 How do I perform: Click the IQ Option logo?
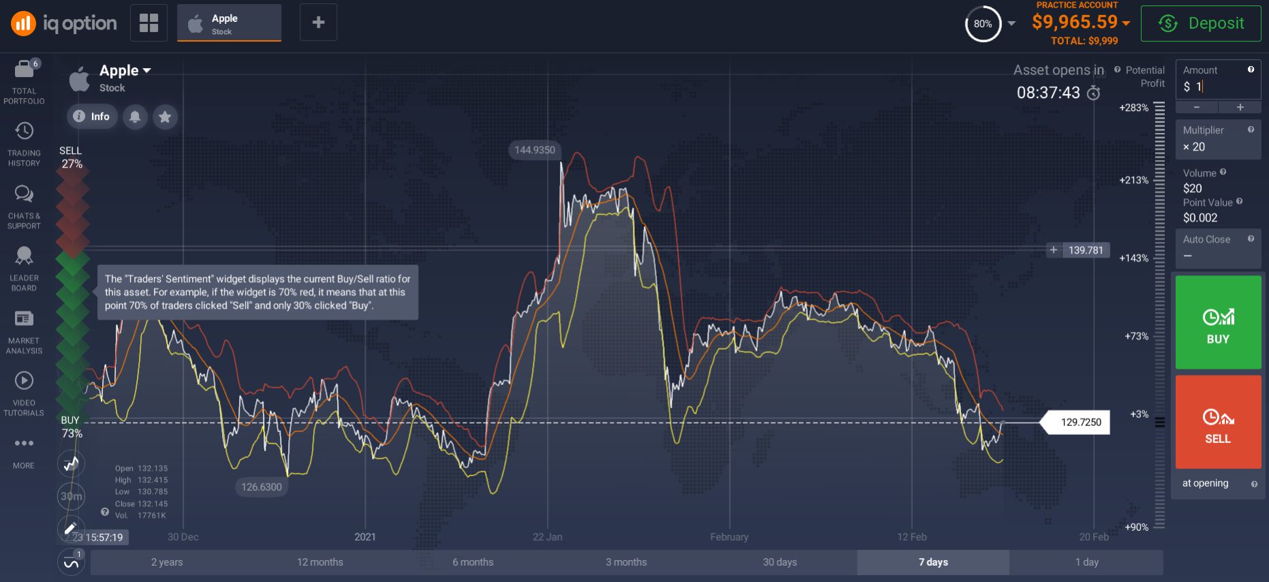[x=64, y=24]
